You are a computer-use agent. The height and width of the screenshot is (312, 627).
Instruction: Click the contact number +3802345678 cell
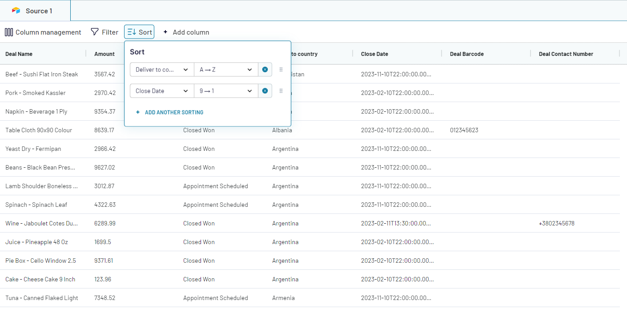(x=556, y=224)
